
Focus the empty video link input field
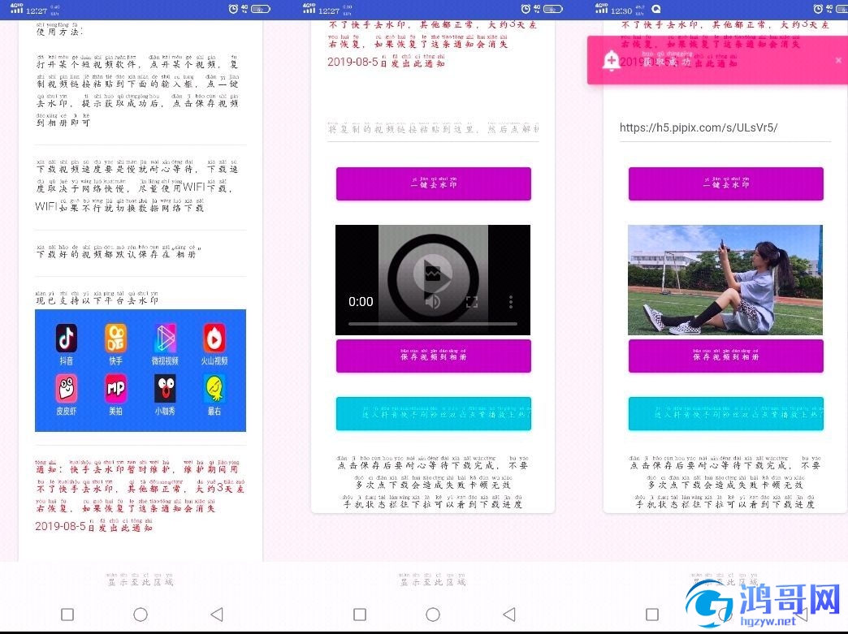[433, 128]
